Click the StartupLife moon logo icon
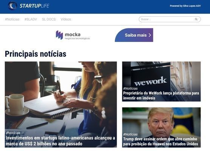Screen dimensions: 210x151 [12, 6]
